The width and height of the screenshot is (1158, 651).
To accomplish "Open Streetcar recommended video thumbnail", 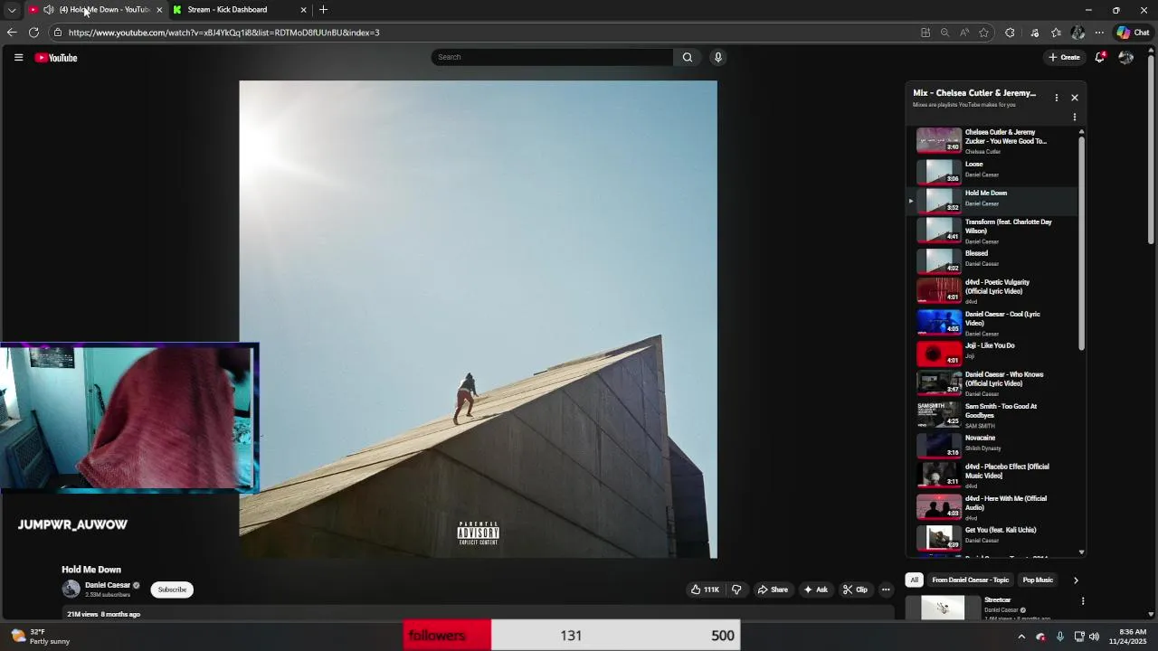I will (943, 608).
